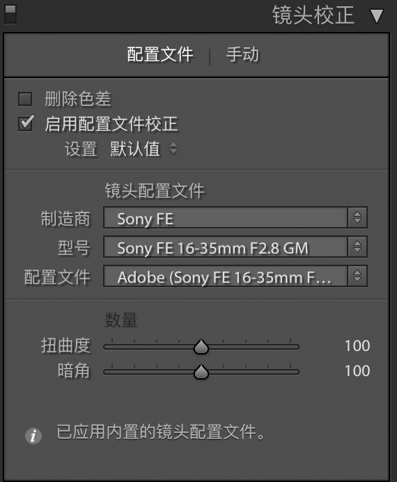
Task: Click the 镜头校正 panel title
Action: point(313,15)
